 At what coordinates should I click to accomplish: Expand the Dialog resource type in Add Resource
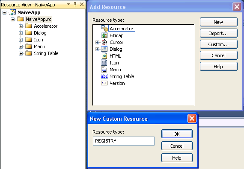98,50
